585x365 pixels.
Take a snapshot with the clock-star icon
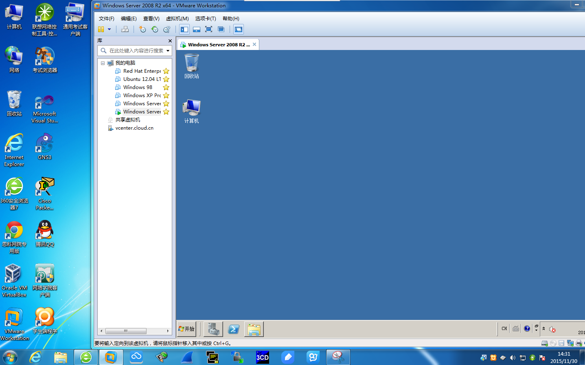(x=142, y=29)
